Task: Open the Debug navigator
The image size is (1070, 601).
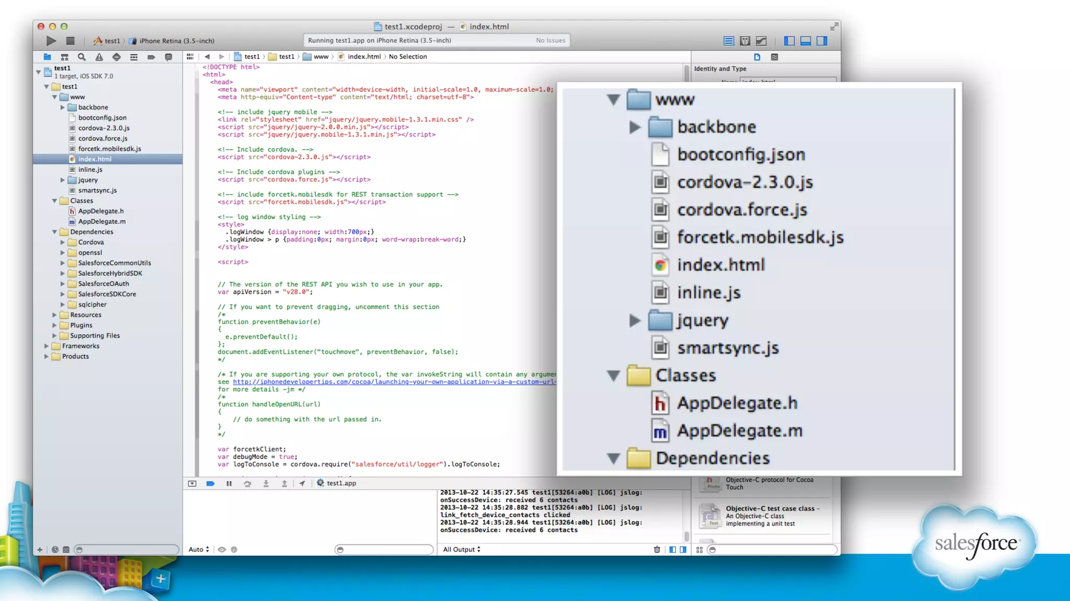Action: click(134, 57)
